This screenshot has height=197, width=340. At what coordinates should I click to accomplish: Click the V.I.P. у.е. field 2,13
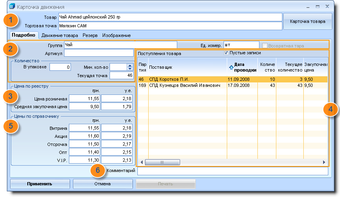(117, 160)
